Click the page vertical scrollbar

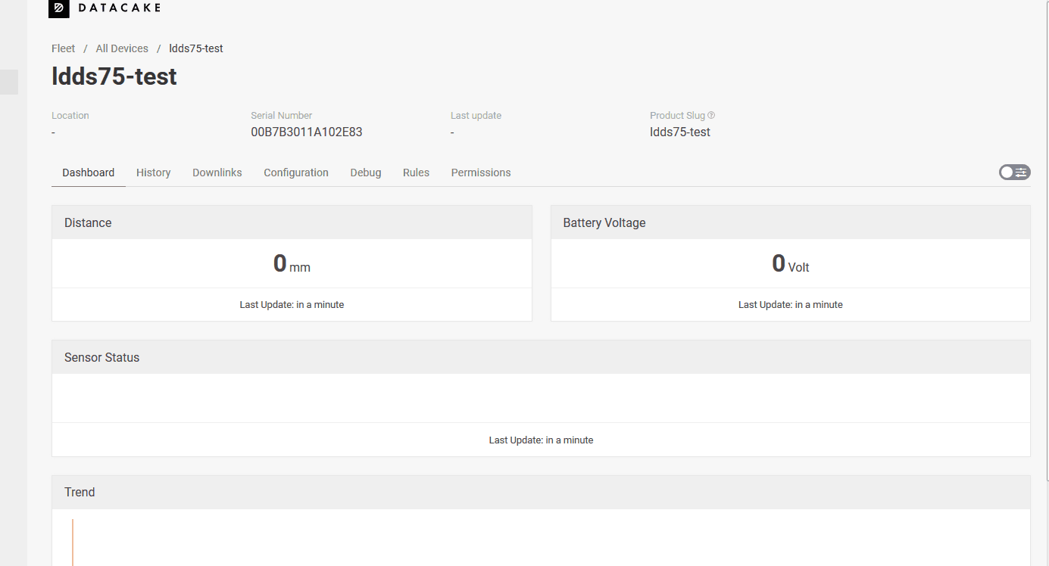click(x=1047, y=241)
